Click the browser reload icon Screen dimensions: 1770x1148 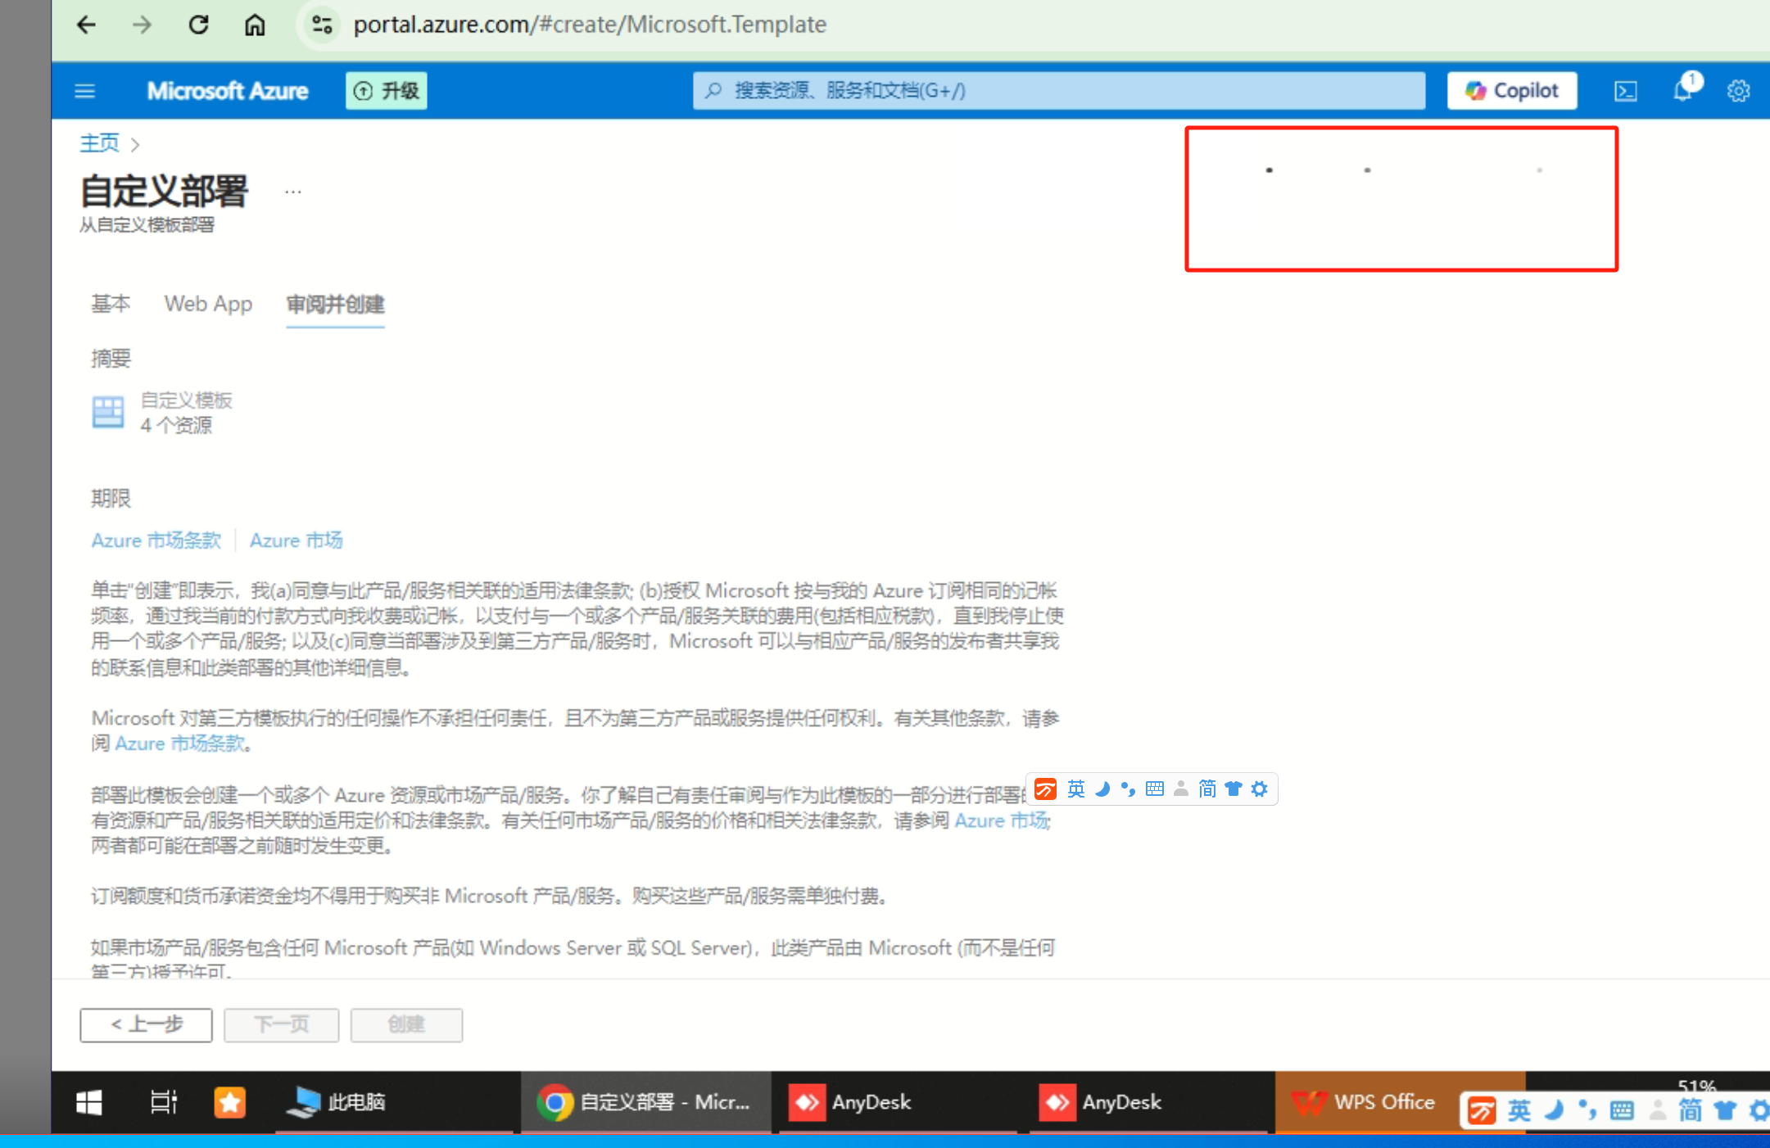199,25
